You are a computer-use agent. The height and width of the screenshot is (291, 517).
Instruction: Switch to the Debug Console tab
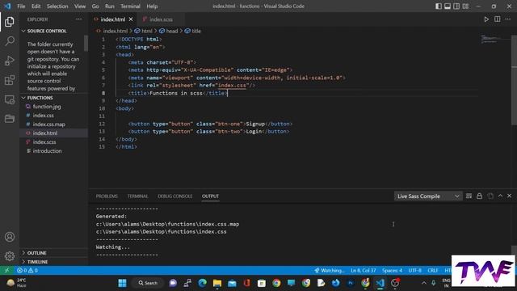point(175,196)
